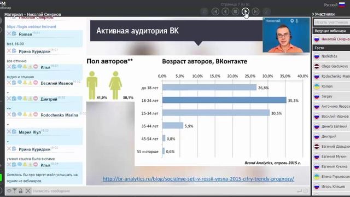
Task: Click the checkmark icon in slide controls
Action: 266,11
